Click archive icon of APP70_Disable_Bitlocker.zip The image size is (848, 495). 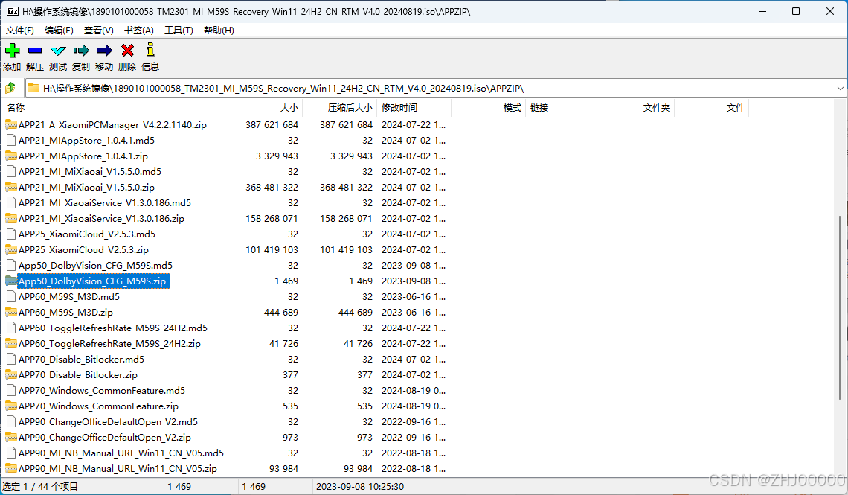tap(11, 375)
